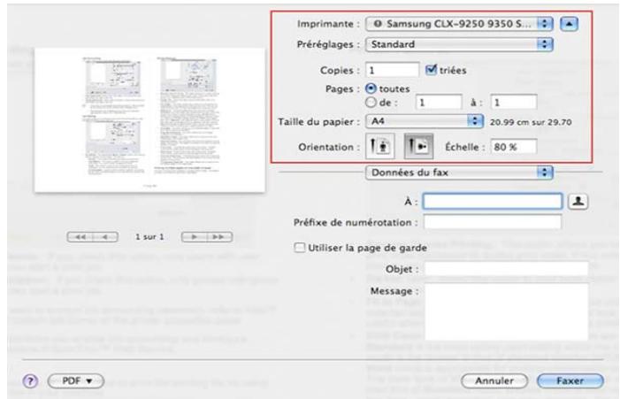Click the Objet text field
This screenshot has width=620, height=399.
506,267
